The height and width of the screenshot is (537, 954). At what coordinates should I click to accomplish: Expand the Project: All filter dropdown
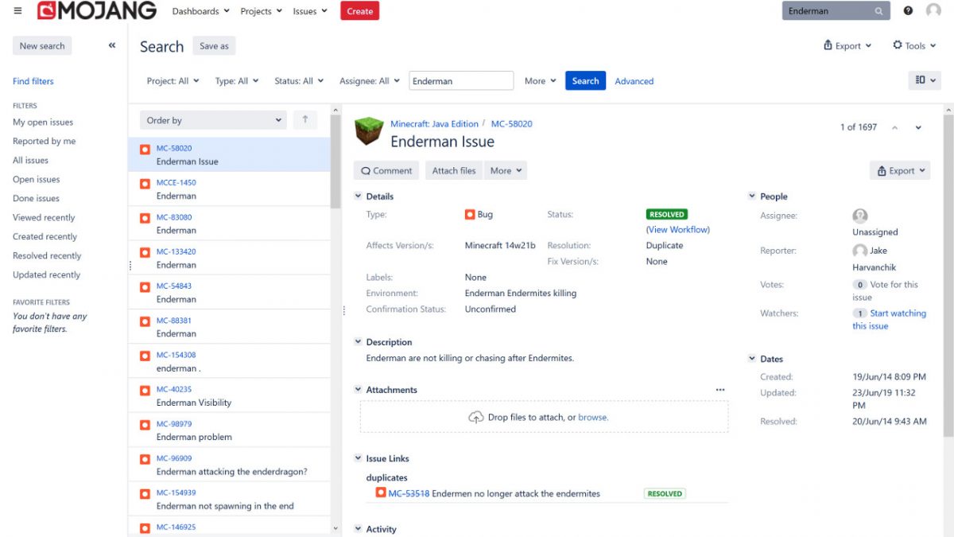coord(173,81)
